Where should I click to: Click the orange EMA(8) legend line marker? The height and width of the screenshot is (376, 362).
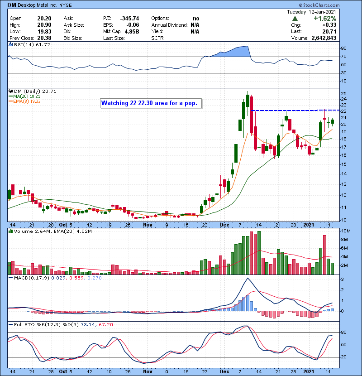click(10, 101)
